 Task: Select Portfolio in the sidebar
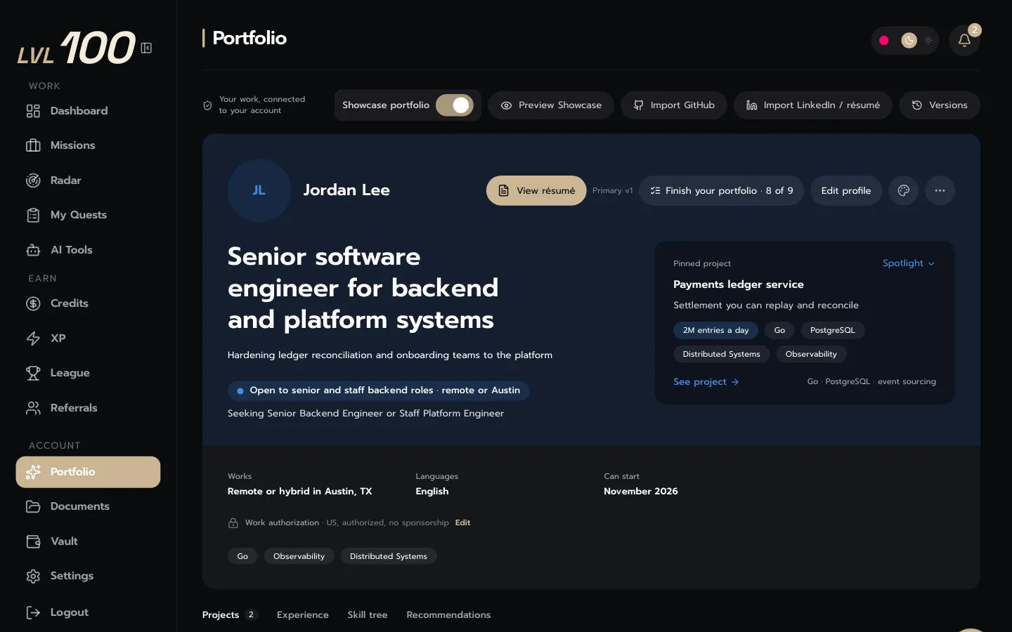(88, 472)
